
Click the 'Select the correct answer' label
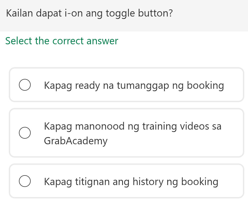[x=62, y=41]
